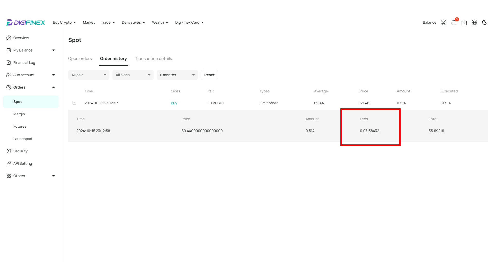Toggle dark mode moon icon
Image resolution: width=494 pixels, height=278 pixels.
(485, 22)
